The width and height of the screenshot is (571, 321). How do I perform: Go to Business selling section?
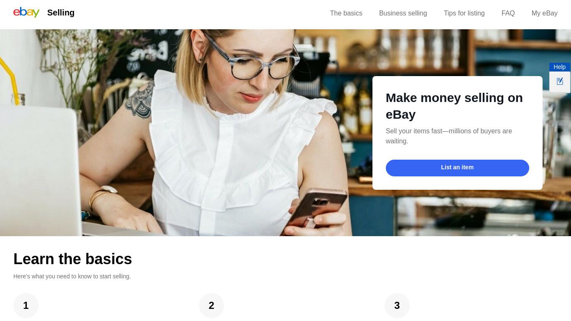[x=403, y=13]
